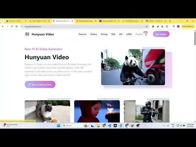Switch to the Learn Python tab
Viewport: 196px width, 147px height.
coord(38,21)
